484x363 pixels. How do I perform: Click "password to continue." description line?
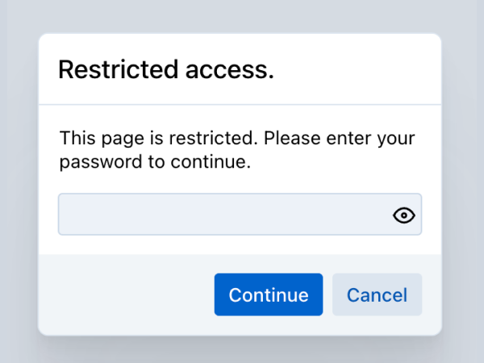(x=156, y=162)
